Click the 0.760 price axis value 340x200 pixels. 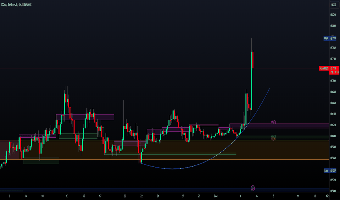[333, 48]
